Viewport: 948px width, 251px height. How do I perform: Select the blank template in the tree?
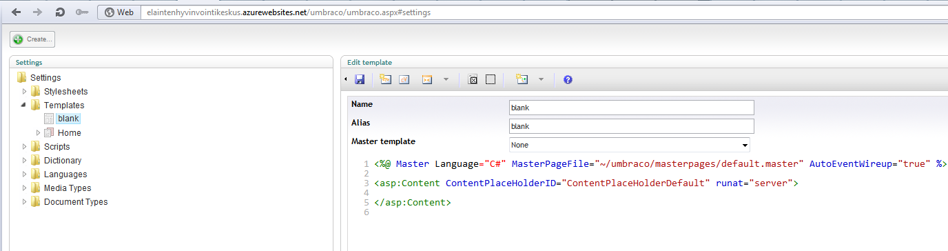coord(68,119)
